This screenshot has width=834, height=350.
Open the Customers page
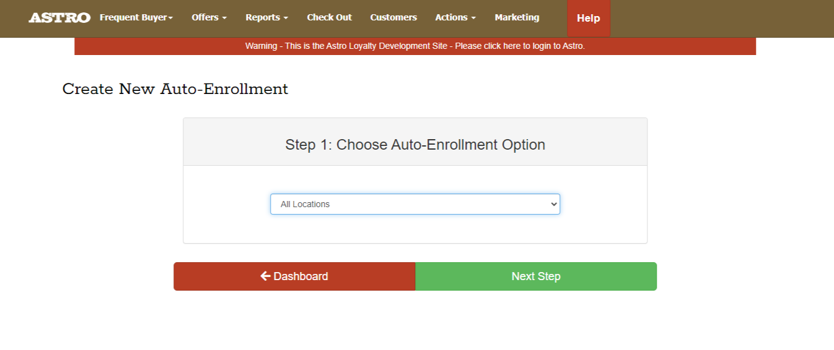pyautogui.click(x=393, y=18)
